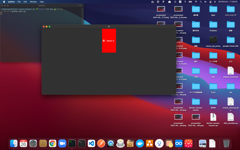Open the blue infinity app in dock
This screenshot has width=240, height=150.
pyautogui.click(x=179, y=144)
